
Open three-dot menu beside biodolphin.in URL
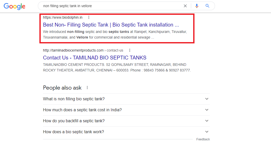pos(89,18)
